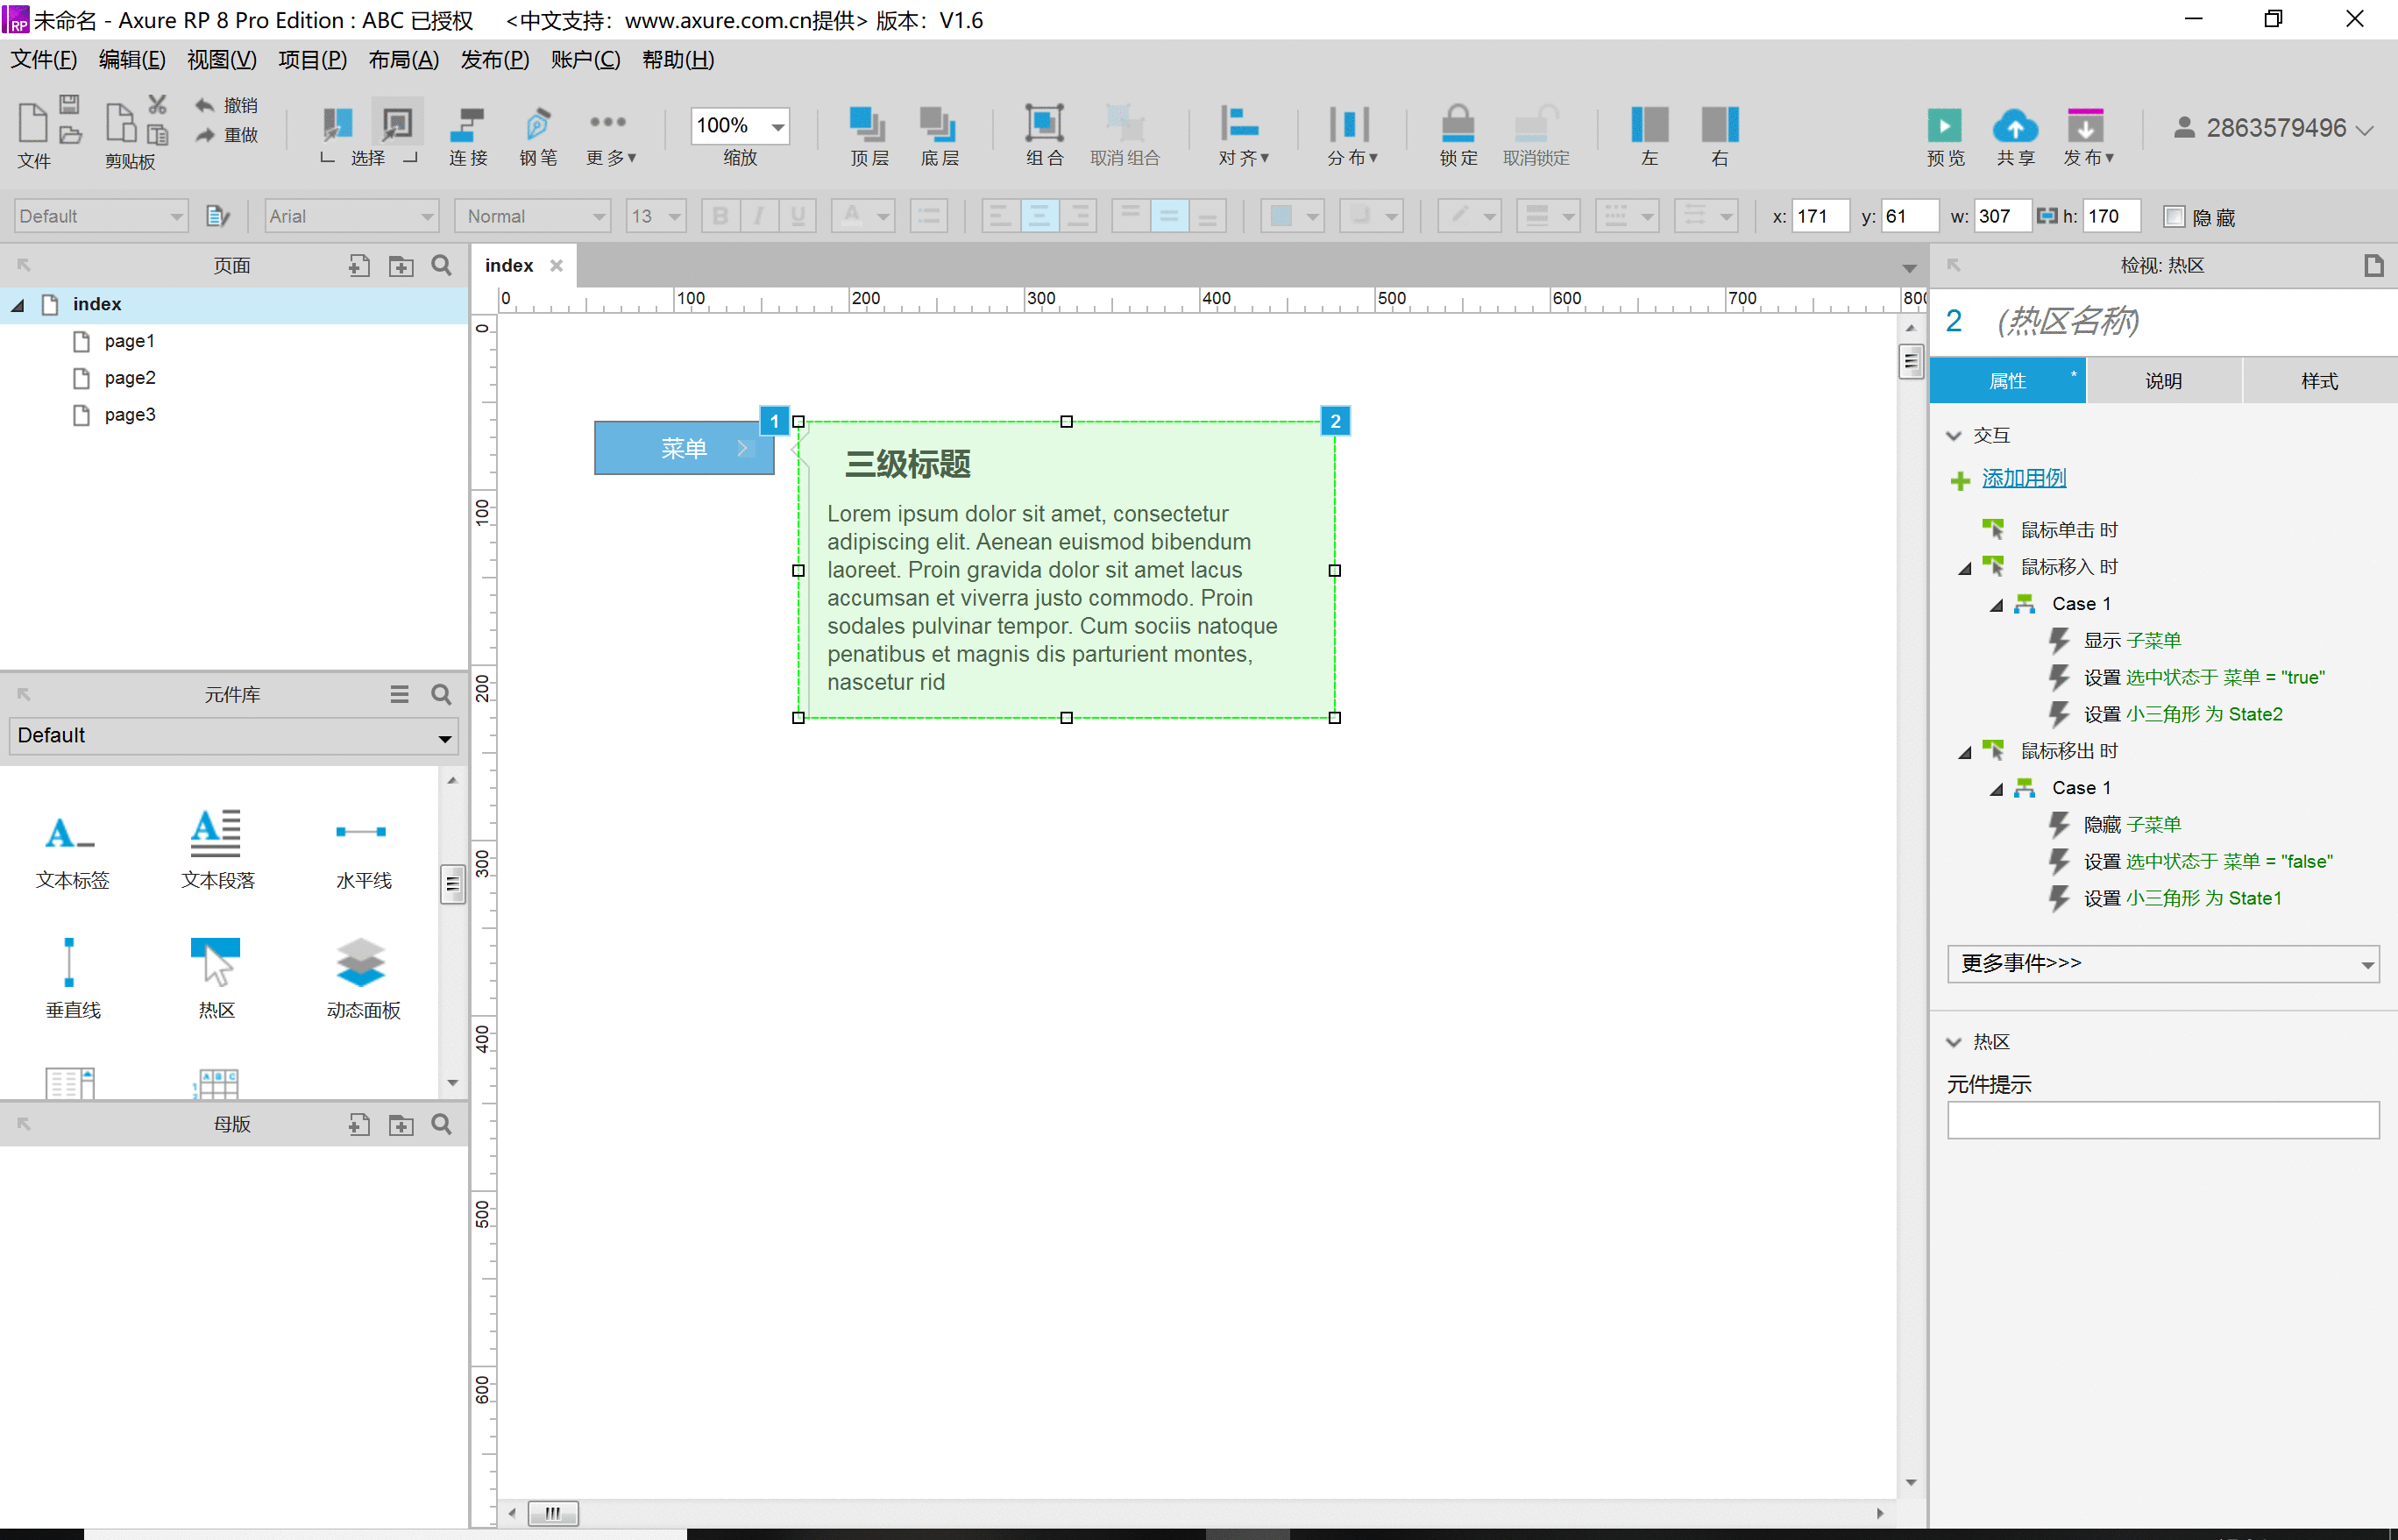Open page2 in the pages tree

coord(129,378)
